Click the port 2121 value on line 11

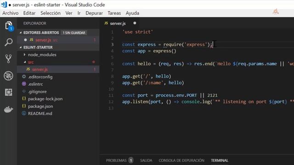tap(212, 95)
